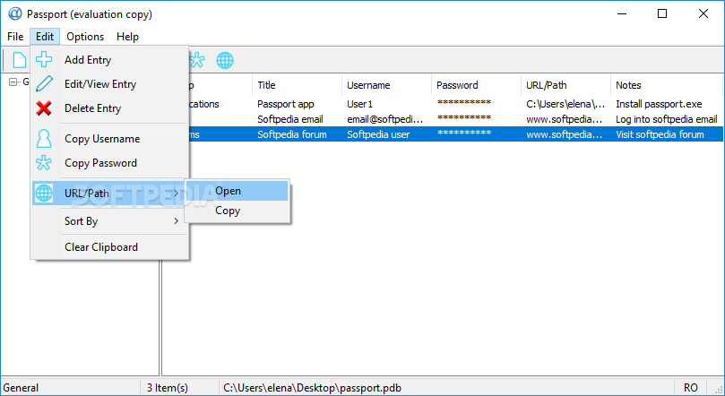Click the pencil icon beside Edit/View Entry
Screen dimensions: 725x396
(x=45, y=83)
